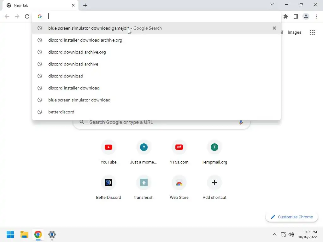Image resolution: width=323 pixels, height=242 pixels.
Task: Open File Explorer from taskbar
Action: tap(24, 234)
